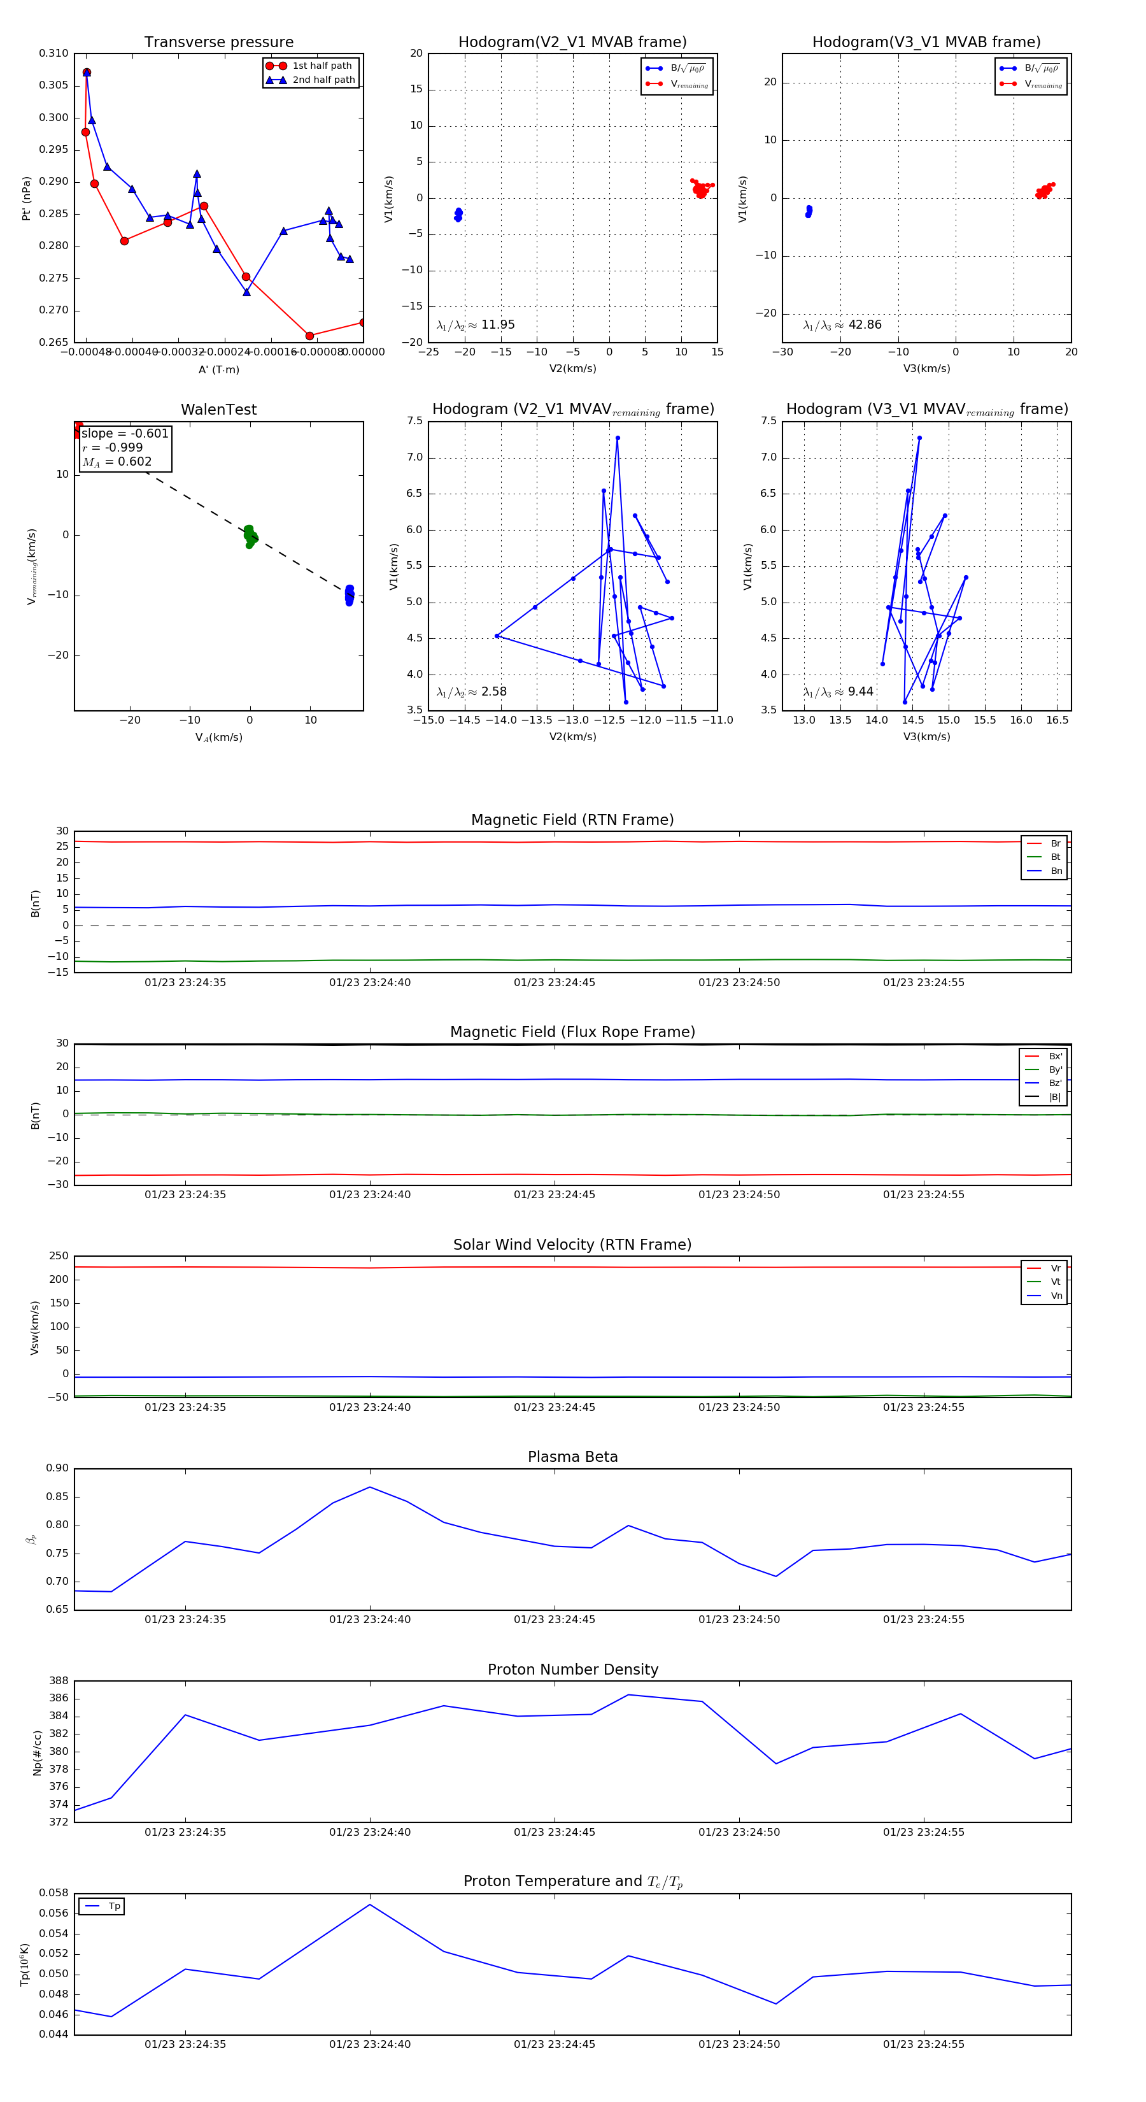Click 'Proton Temperature and Te/Tp' title
Screen dimensions: 1146x2102
click(x=572, y=1882)
